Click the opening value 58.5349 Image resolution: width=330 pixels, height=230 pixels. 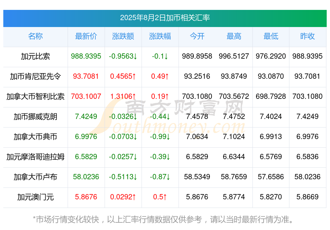pyautogui.click(x=197, y=177)
